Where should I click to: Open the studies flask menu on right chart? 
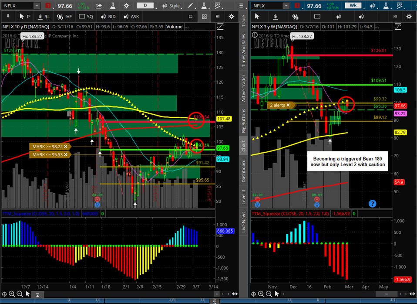[386, 6]
